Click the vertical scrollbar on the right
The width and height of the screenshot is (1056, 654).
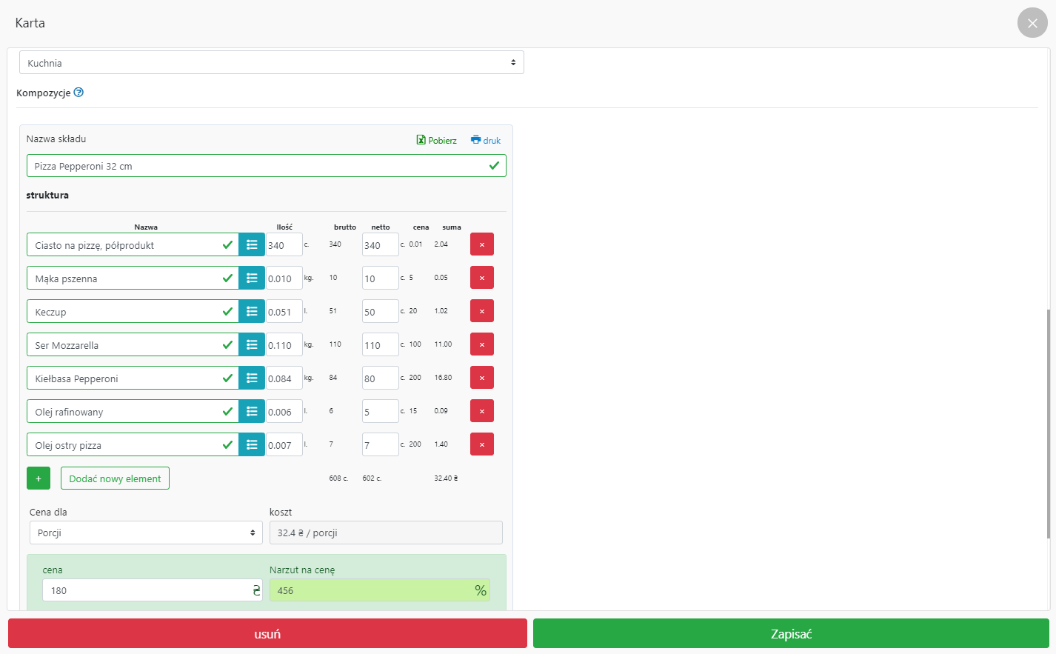1048,424
